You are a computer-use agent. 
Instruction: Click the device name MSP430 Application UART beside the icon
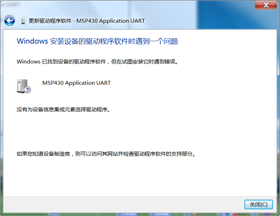76,83
